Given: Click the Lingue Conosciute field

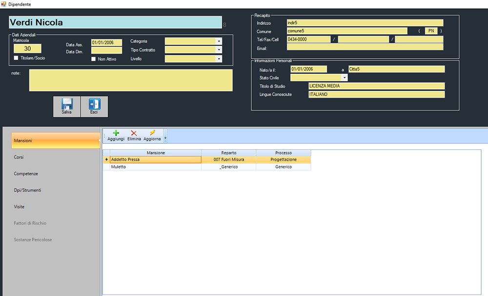Looking at the screenshot, I should (x=377, y=94).
